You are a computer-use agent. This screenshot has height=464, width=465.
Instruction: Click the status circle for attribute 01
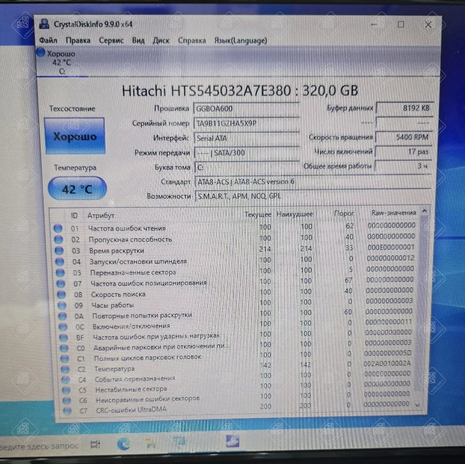coord(58,228)
